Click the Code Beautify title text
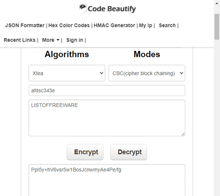This screenshot has height=196, width=220. (x=112, y=9)
